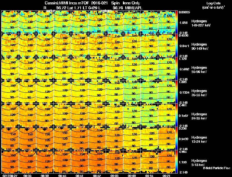Click the 3.236 colorbar value
Image resolution: width=232 pixels, height=177 pixels.
click(x=183, y=128)
